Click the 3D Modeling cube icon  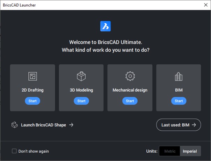tap(81, 76)
